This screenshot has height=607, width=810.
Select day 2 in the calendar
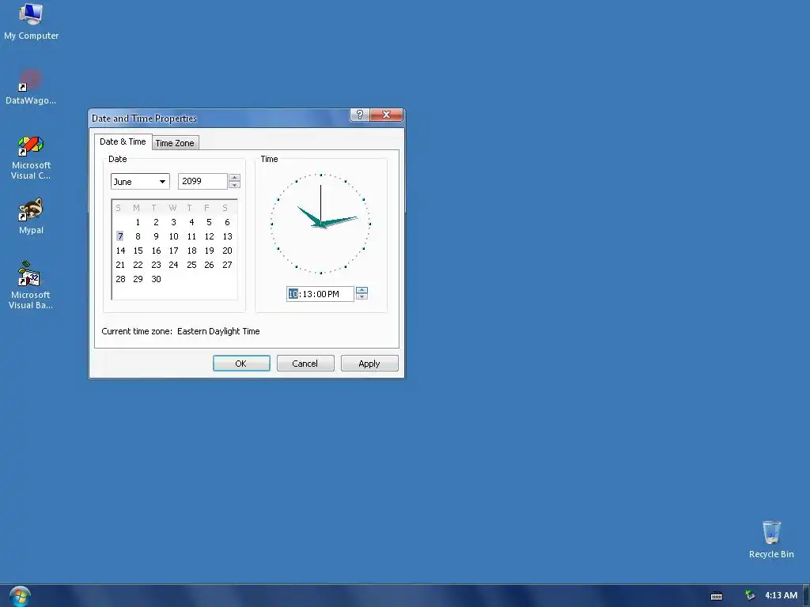156,222
